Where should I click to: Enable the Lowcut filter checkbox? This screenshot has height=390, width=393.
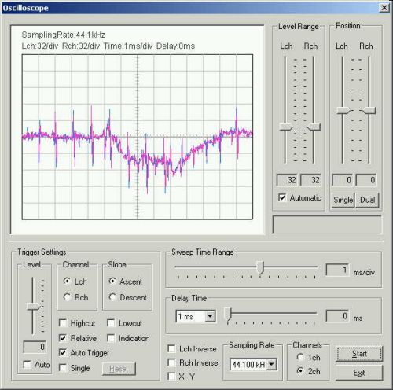(x=111, y=323)
